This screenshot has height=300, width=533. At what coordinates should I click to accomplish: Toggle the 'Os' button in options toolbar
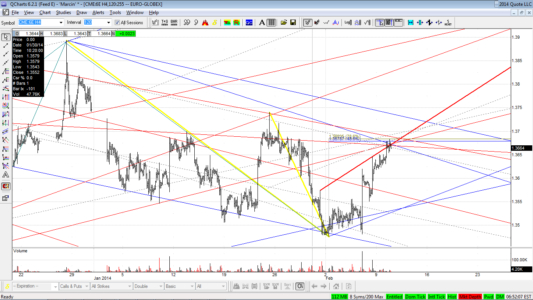pos(300,286)
